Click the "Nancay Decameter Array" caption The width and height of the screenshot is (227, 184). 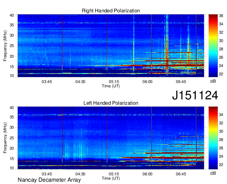click(49, 180)
